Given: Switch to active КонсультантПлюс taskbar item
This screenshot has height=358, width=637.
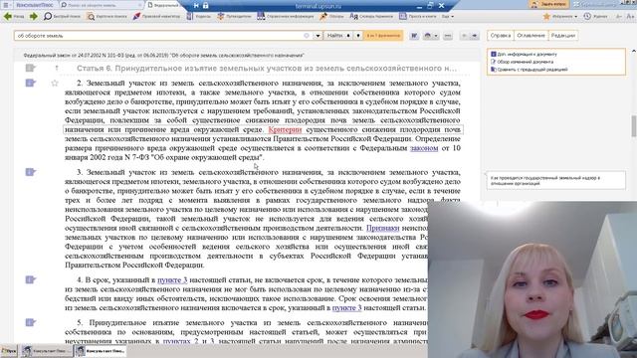Looking at the screenshot, I should (101, 351).
